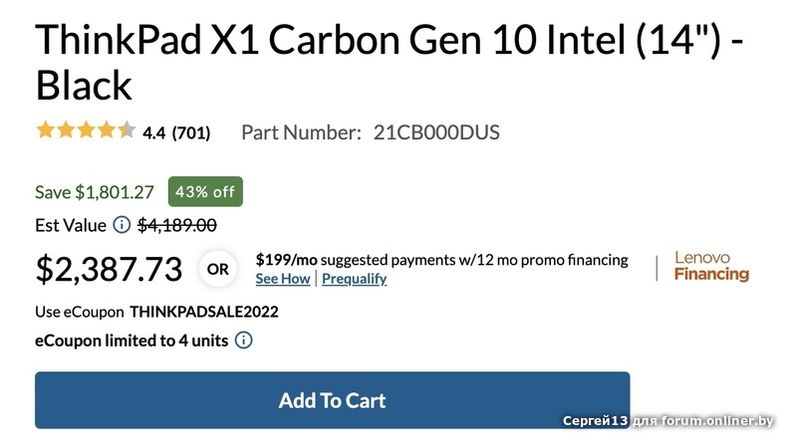Click the star rating icons

click(x=85, y=130)
